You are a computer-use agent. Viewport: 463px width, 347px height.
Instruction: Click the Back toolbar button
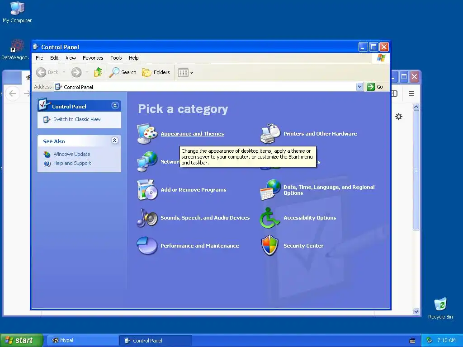(47, 72)
